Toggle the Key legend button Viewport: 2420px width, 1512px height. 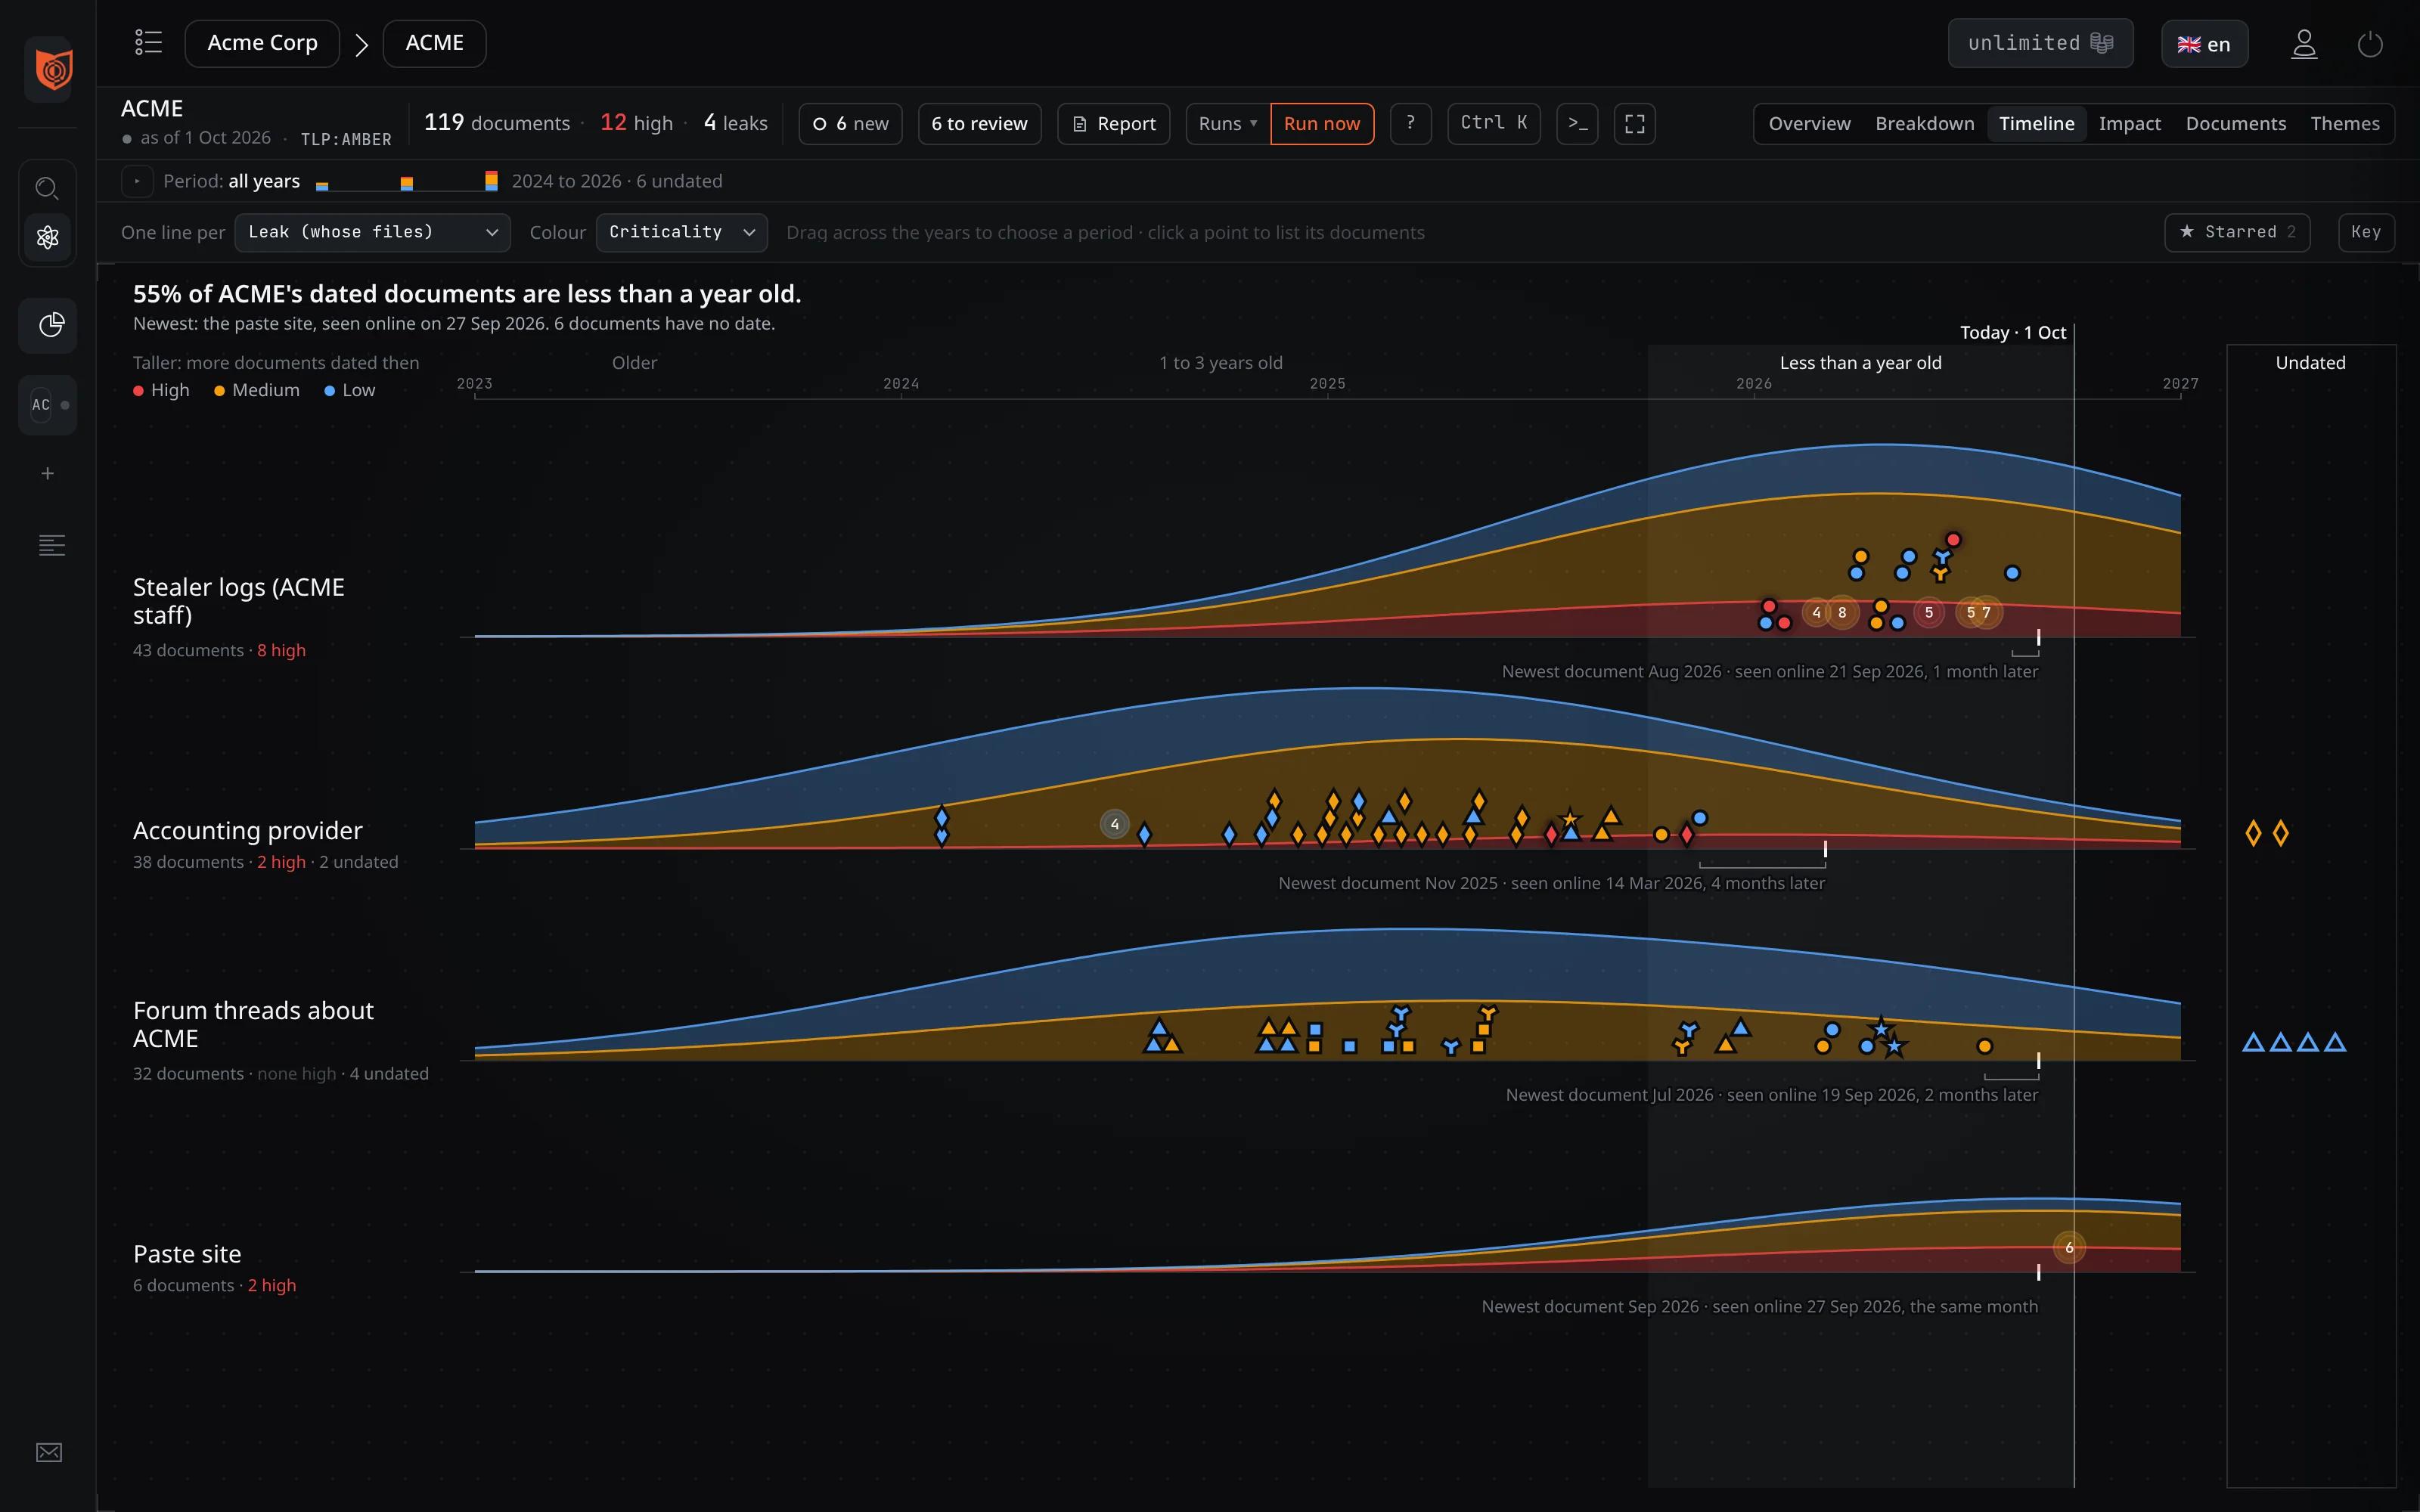[x=2365, y=232]
